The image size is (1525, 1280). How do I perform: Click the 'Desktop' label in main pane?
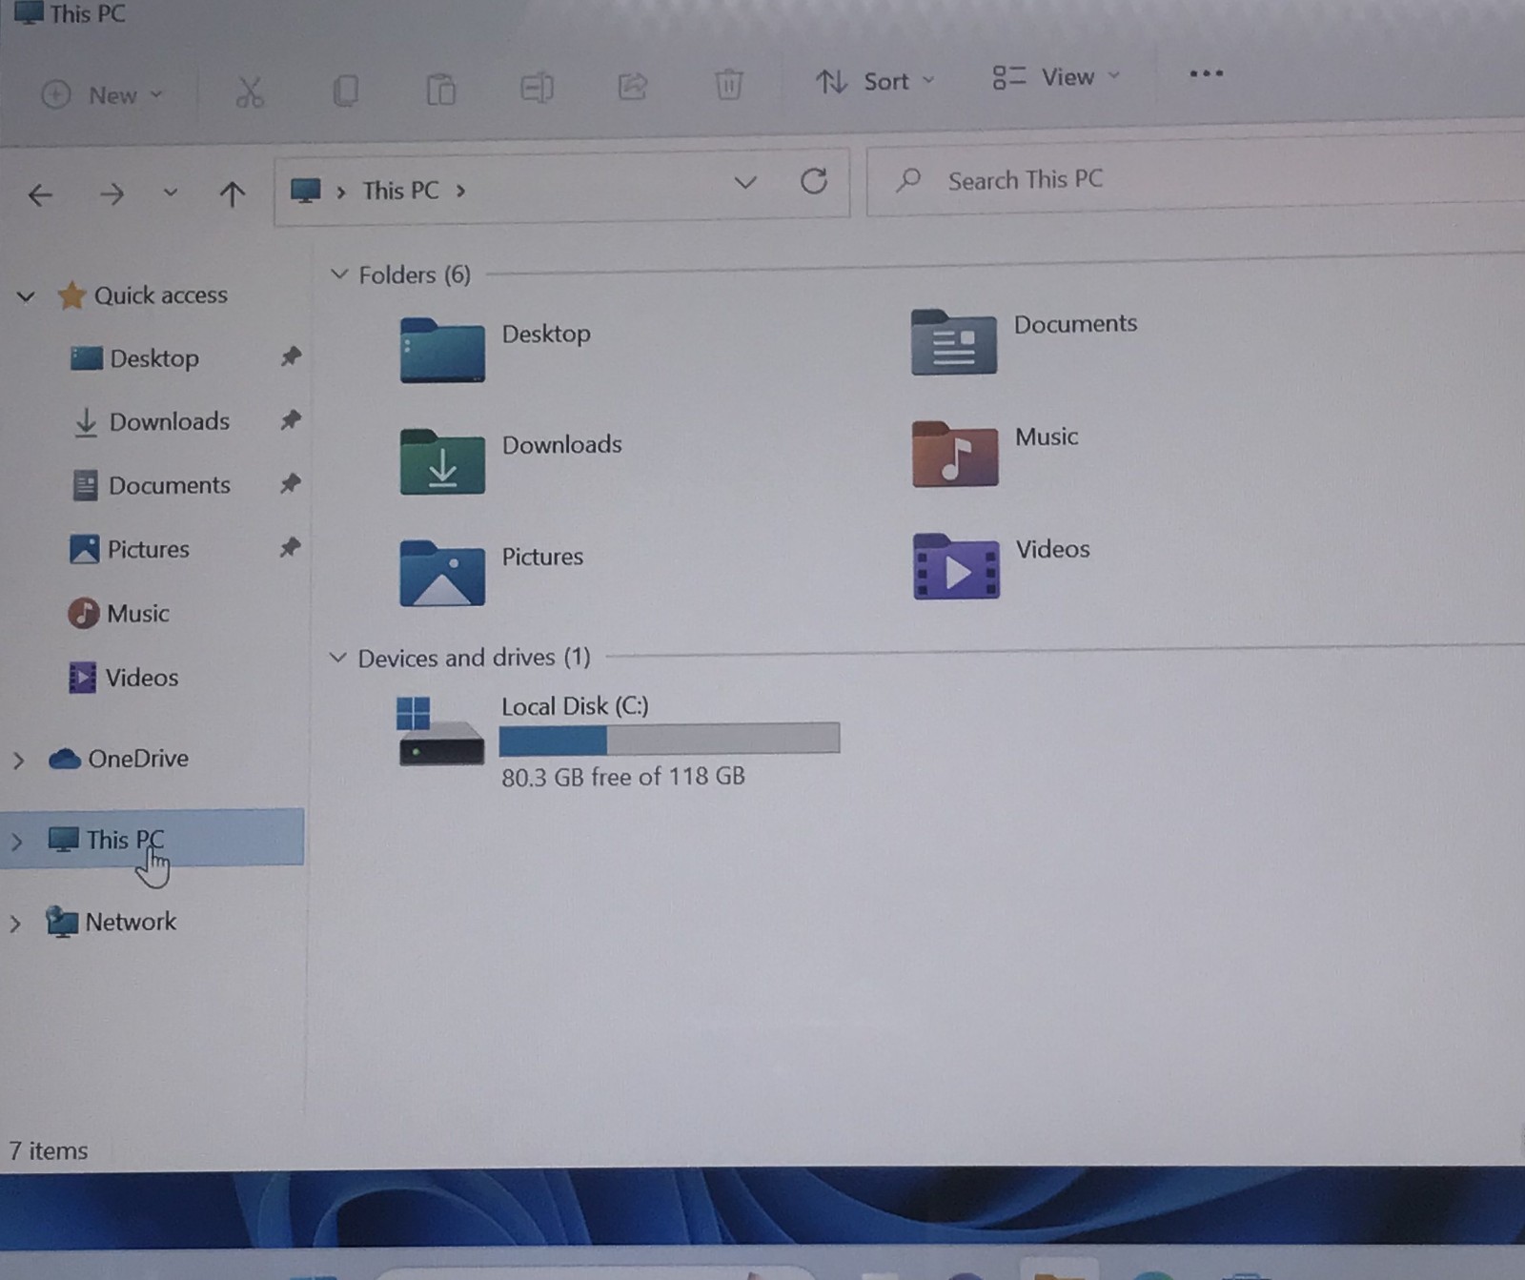coord(546,334)
